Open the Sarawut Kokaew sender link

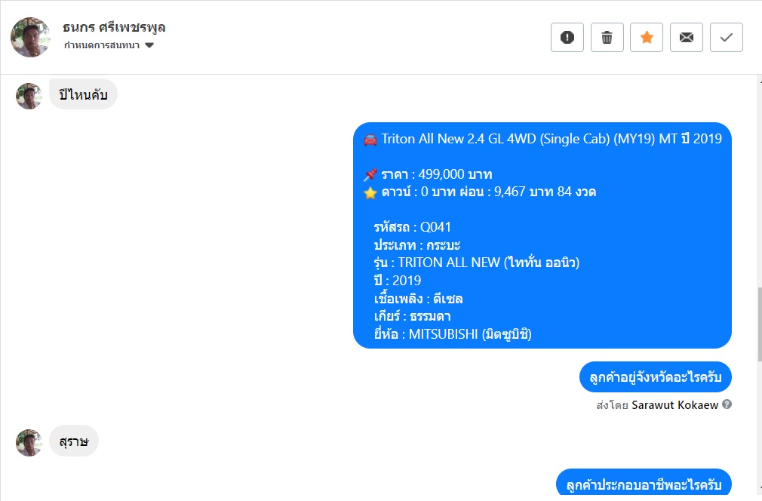coord(674,405)
